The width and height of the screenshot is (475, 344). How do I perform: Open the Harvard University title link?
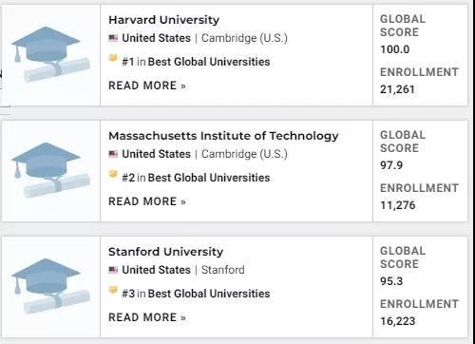[163, 20]
